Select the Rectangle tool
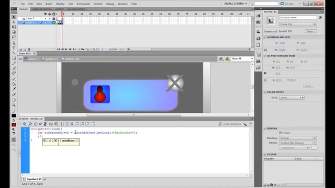Viewport: 335px width, 188px height. tap(14, 58)
